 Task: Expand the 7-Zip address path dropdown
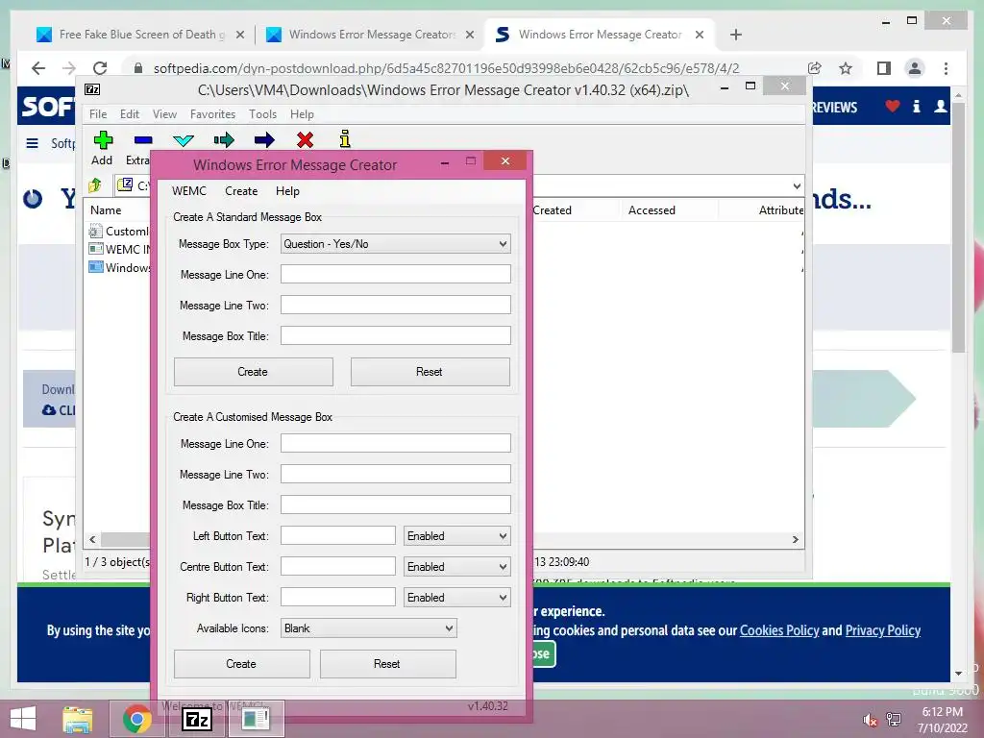click(797, 185)
